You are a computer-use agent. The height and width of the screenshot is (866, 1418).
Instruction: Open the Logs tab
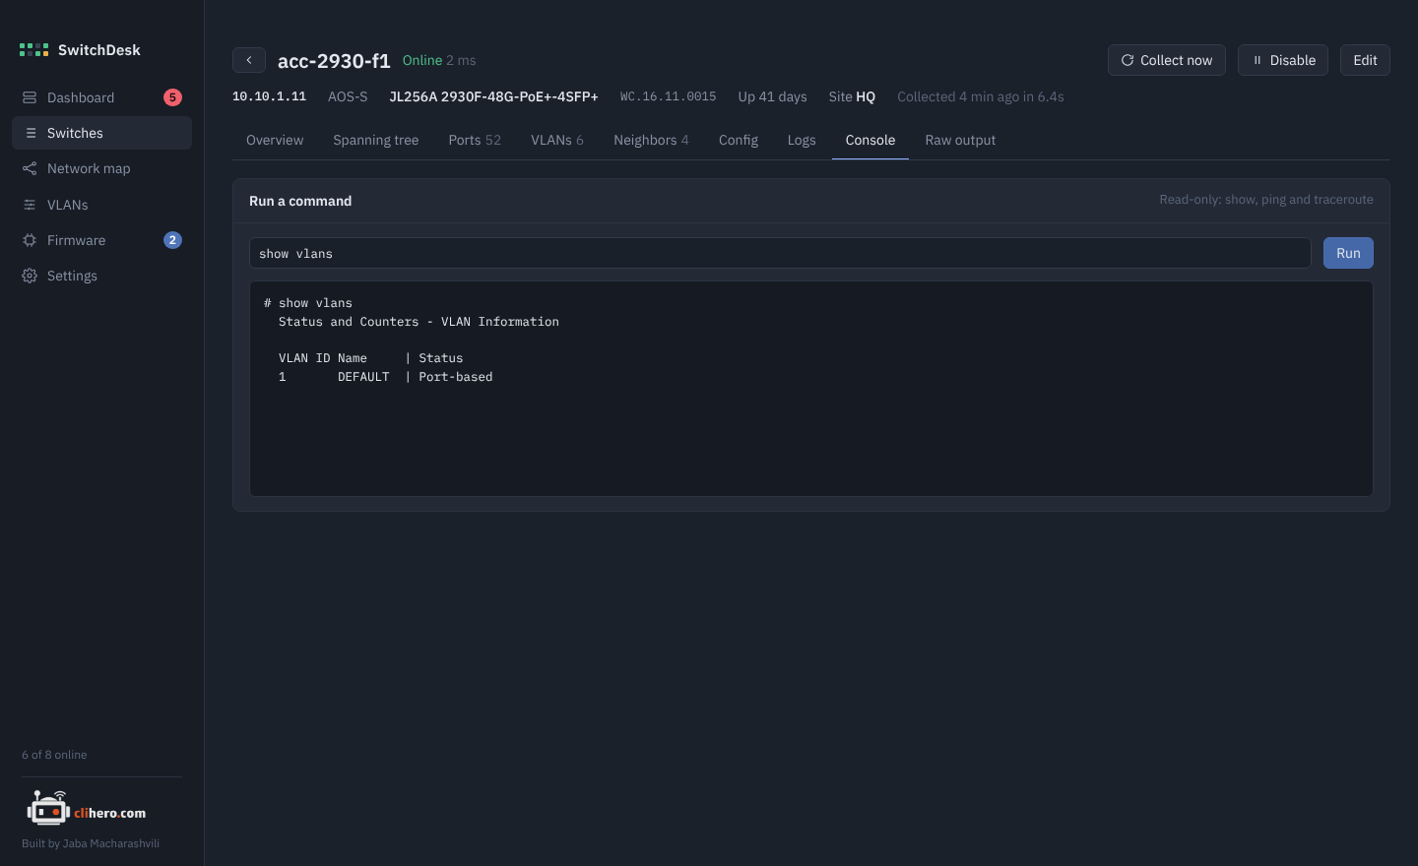click(802, 140)
